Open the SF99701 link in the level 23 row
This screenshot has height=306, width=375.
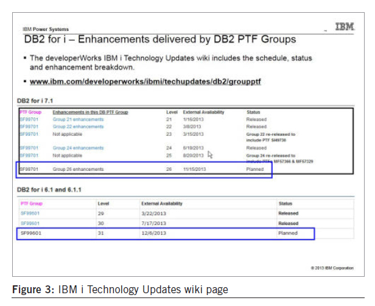[x=29, y=134]
